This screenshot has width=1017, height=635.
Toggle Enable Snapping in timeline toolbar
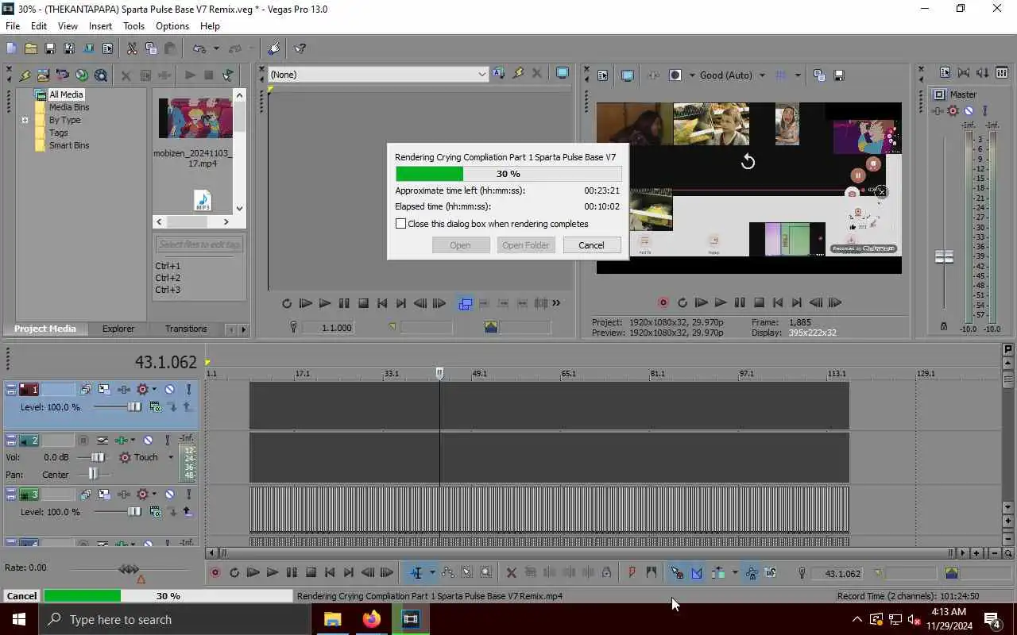pos(677,572)
